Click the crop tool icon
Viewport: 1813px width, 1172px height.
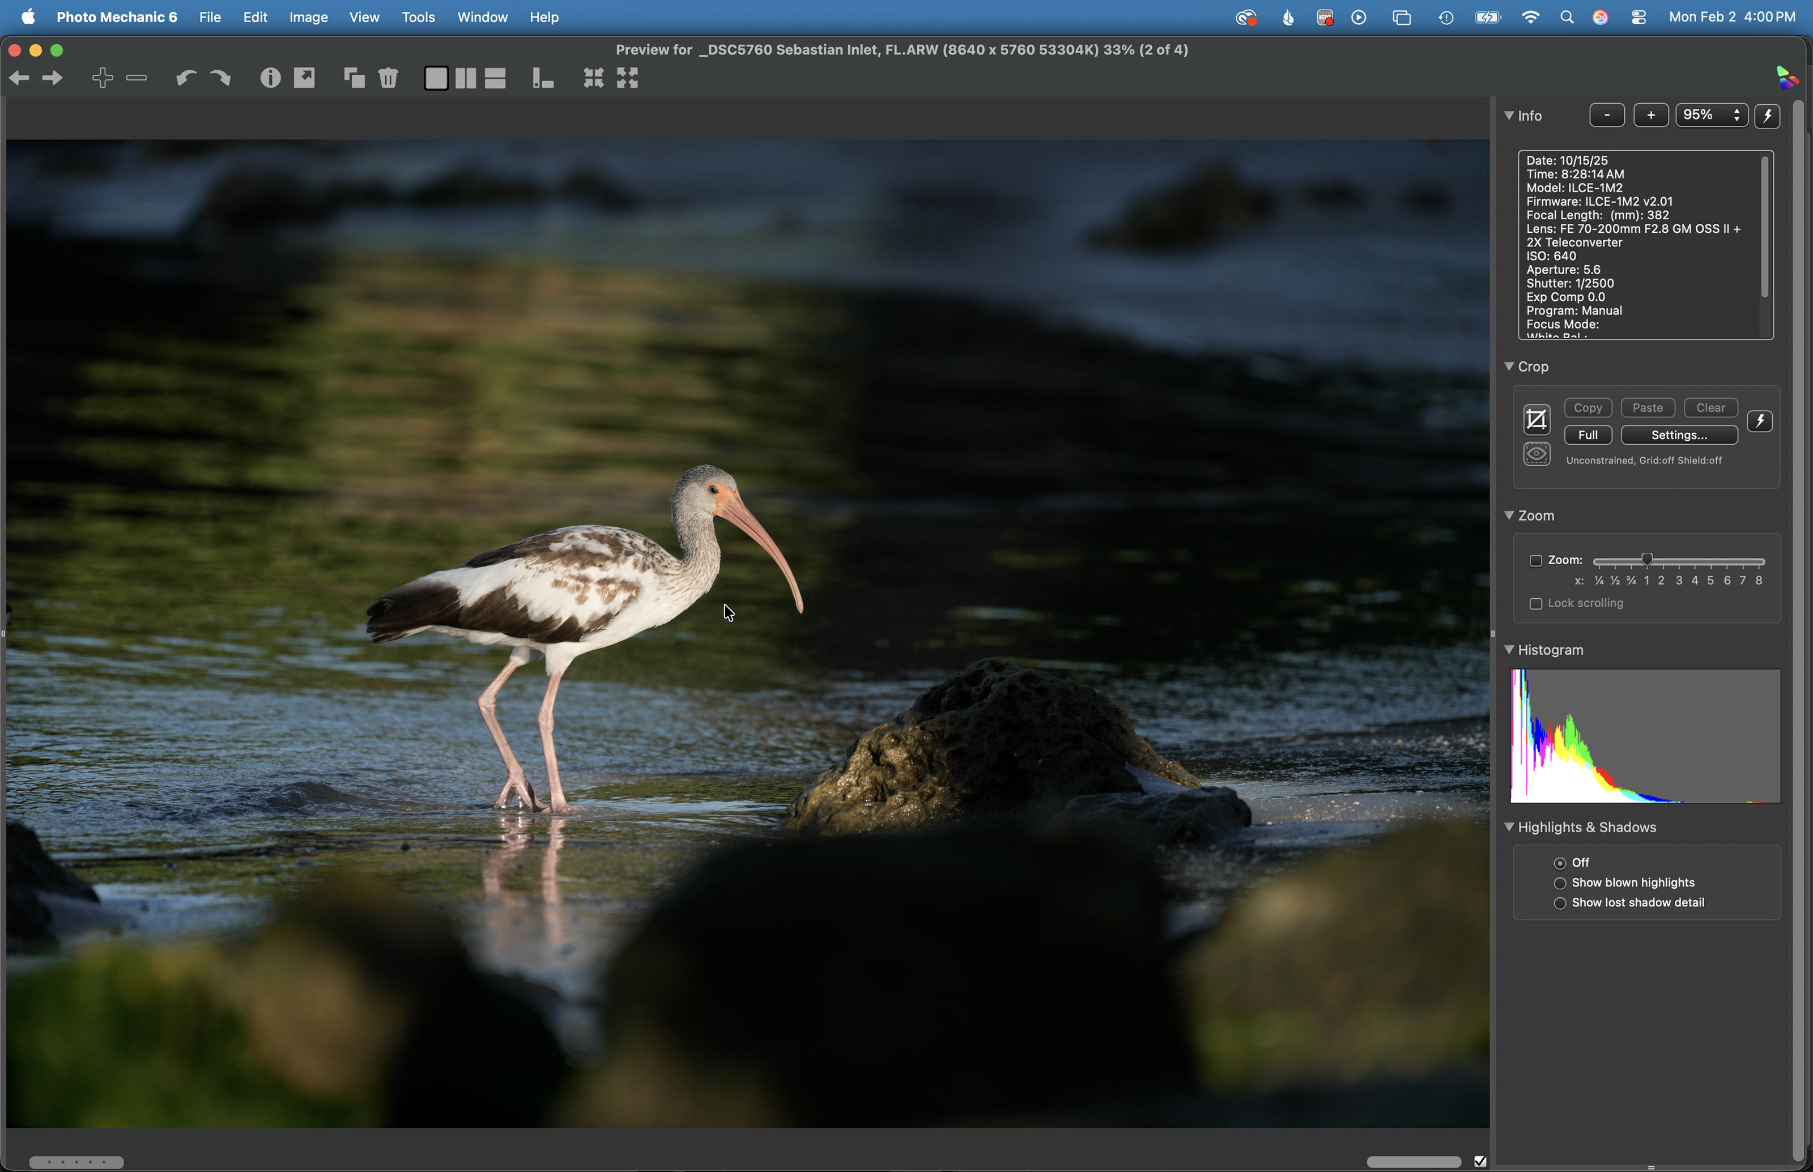click(x=1536, y=419)
